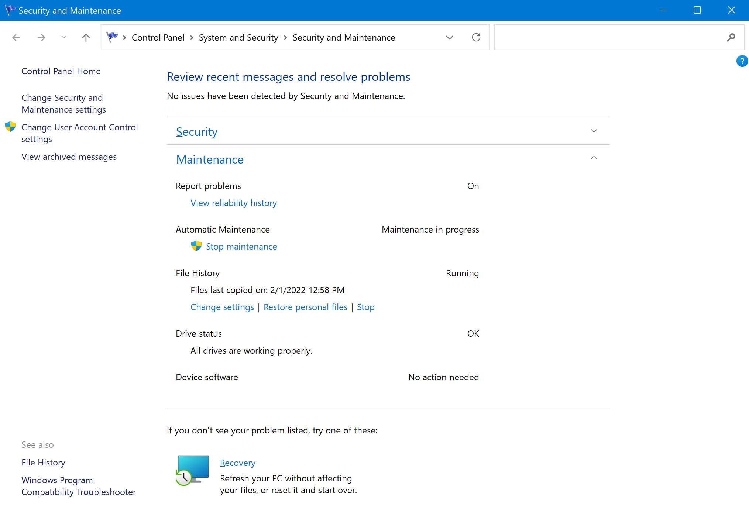Screen dimensions: 749x512
Task: Click the Security section heading
Action: [197, 131]
